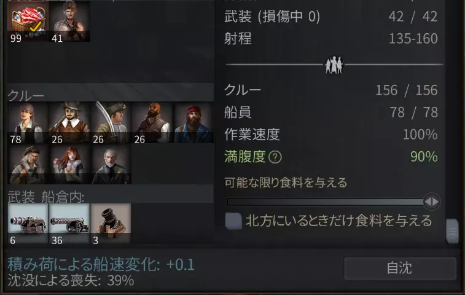Click the クルー section header
The width and height of the screenshot is (465, 295).
[x=26, y=95]
